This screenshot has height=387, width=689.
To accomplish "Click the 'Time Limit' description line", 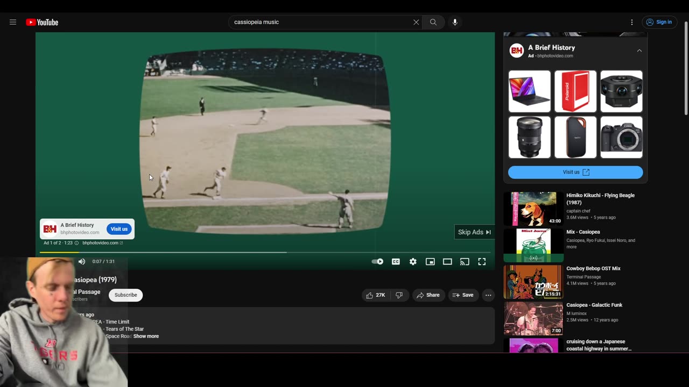I will (117, 322).
